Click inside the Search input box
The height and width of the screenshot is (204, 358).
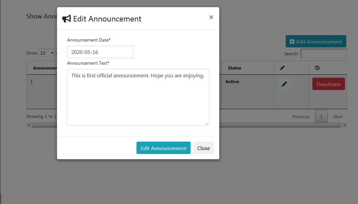(324, 53)
